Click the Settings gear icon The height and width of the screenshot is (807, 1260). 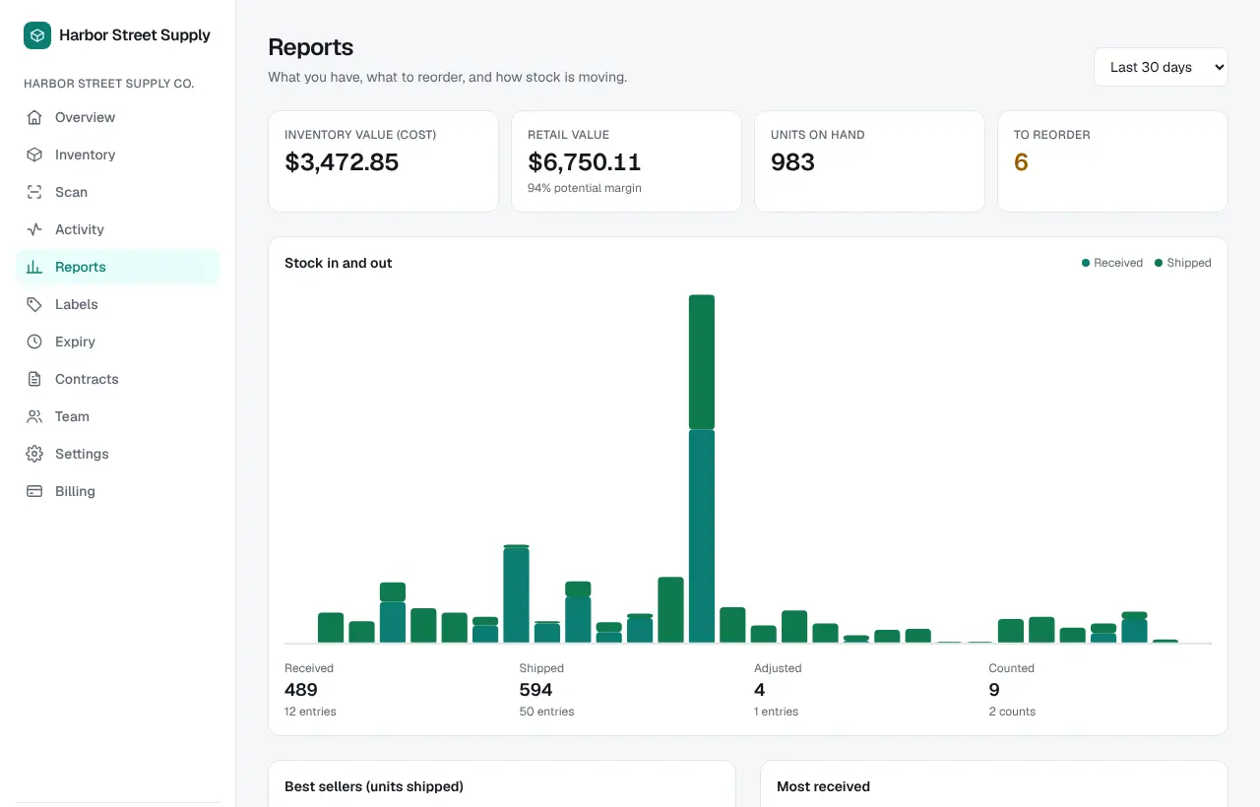click(x=34, y=454)
